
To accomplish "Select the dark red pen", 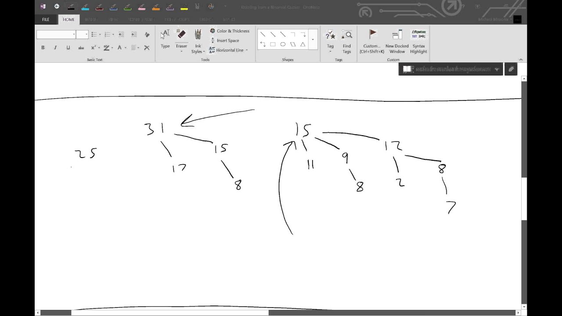I will pos(99,7).
